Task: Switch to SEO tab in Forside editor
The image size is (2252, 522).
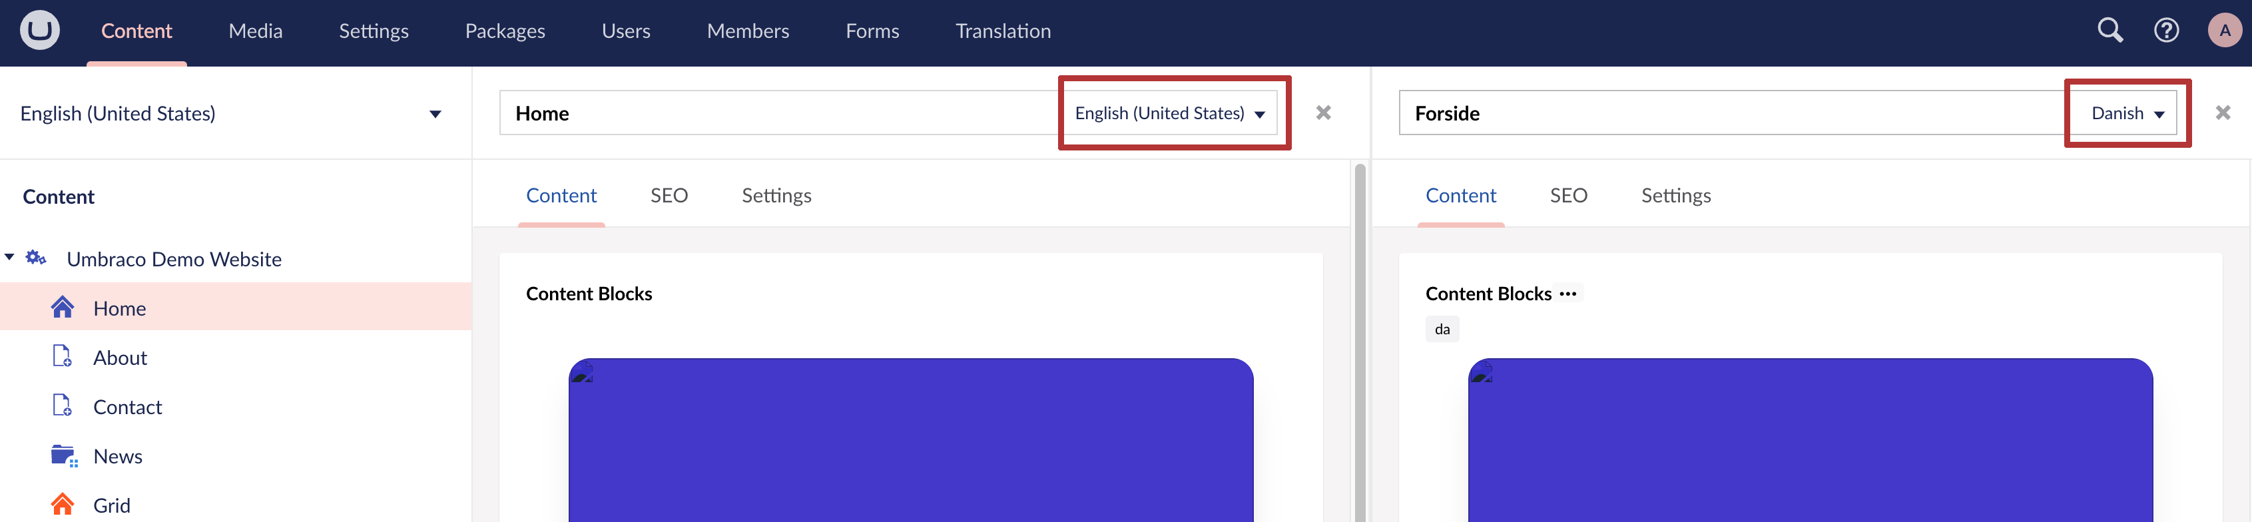Action: pos(1568,196)
